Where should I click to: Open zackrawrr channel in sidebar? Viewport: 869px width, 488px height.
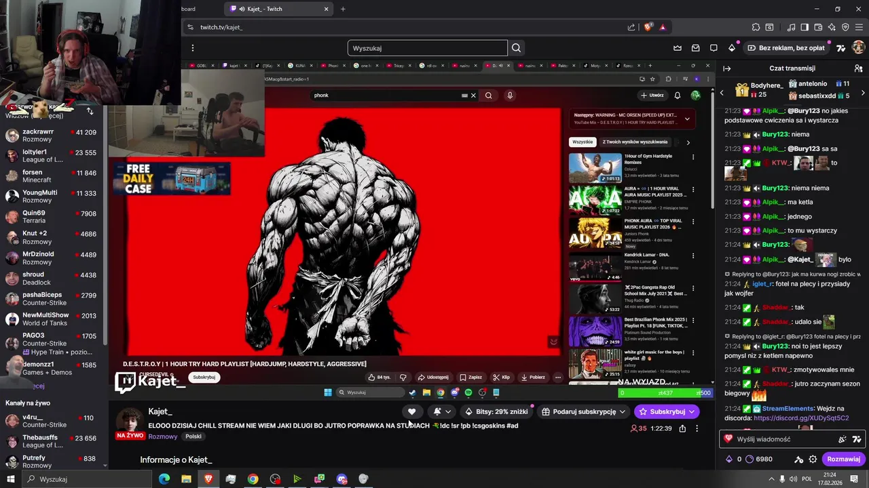(x=53, y=136)
